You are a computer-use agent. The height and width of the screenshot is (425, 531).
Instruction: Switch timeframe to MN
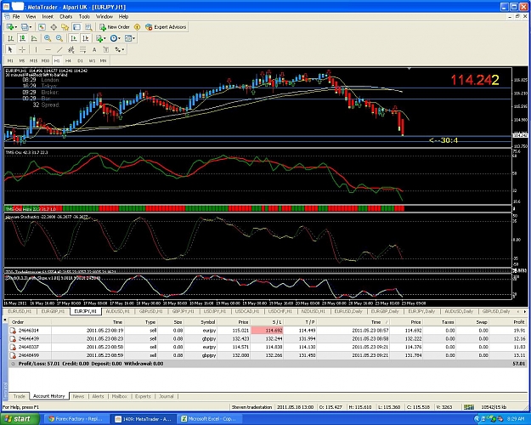(104, 60)
